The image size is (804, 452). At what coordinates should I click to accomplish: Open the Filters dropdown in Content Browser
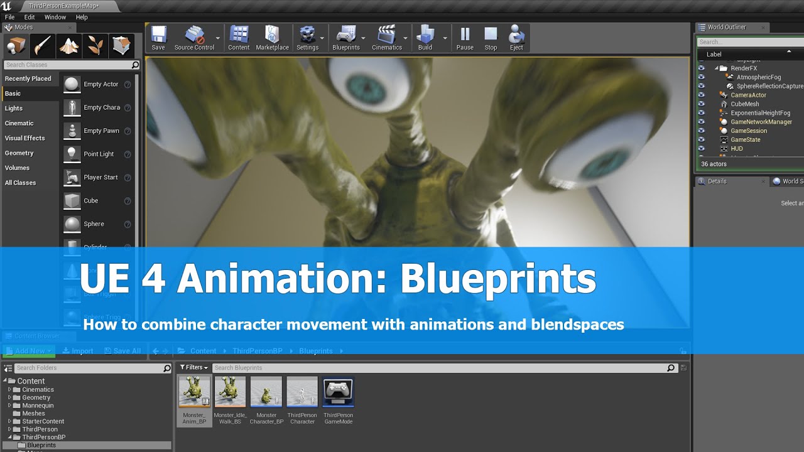coord(193,368)
